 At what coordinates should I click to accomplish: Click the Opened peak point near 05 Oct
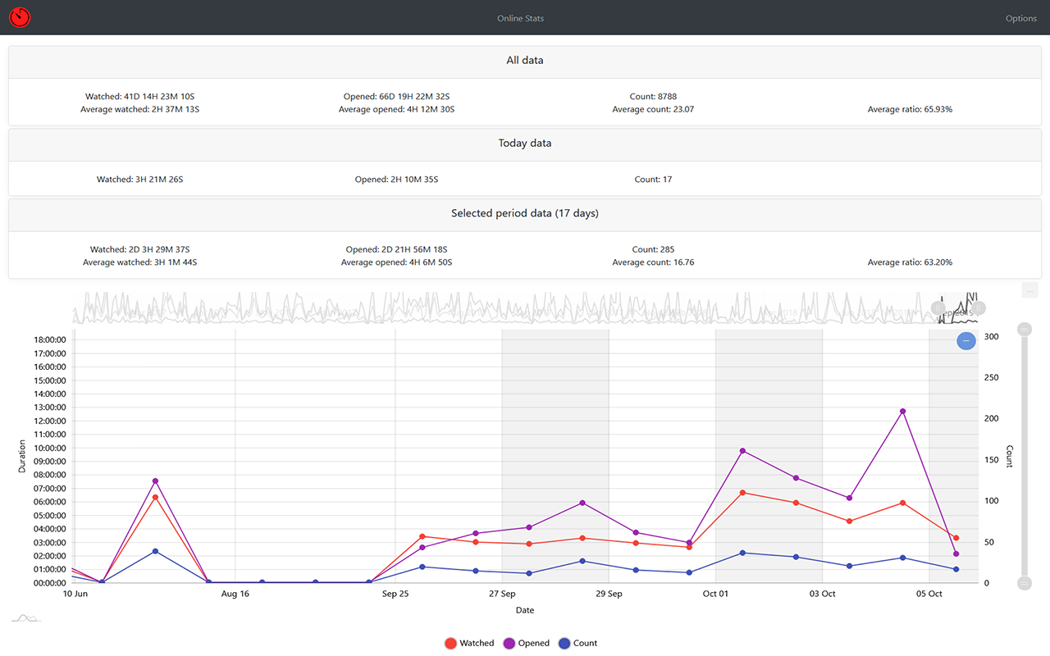click(902, 411)
